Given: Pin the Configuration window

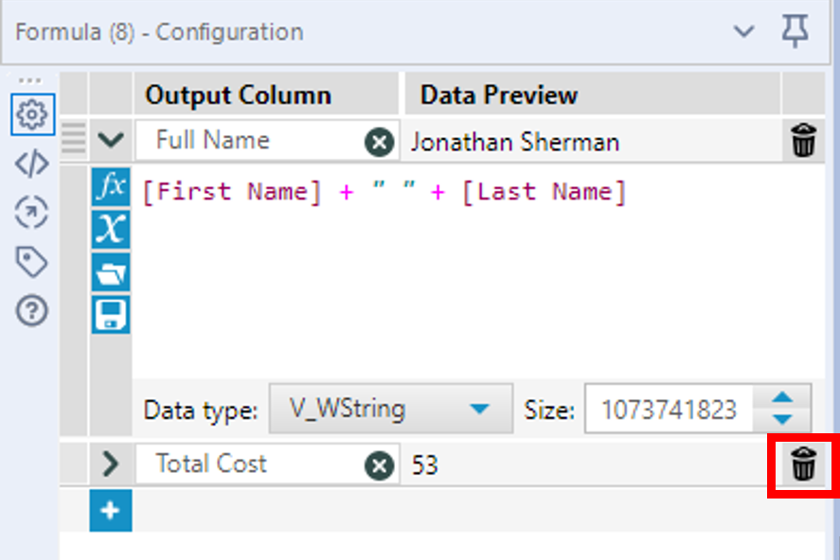Looking at the screenshot, I should click(x=795, y=31).
